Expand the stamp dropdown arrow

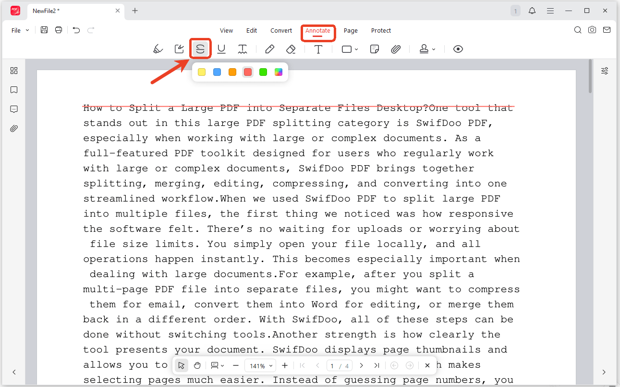[434, 49]
